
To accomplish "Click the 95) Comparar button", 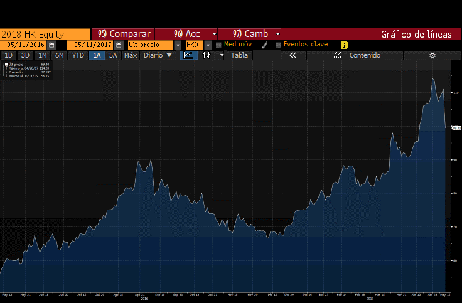I will tap(123, 34).
